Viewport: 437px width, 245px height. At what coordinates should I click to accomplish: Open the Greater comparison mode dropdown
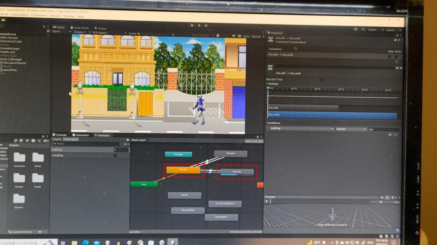351,129
